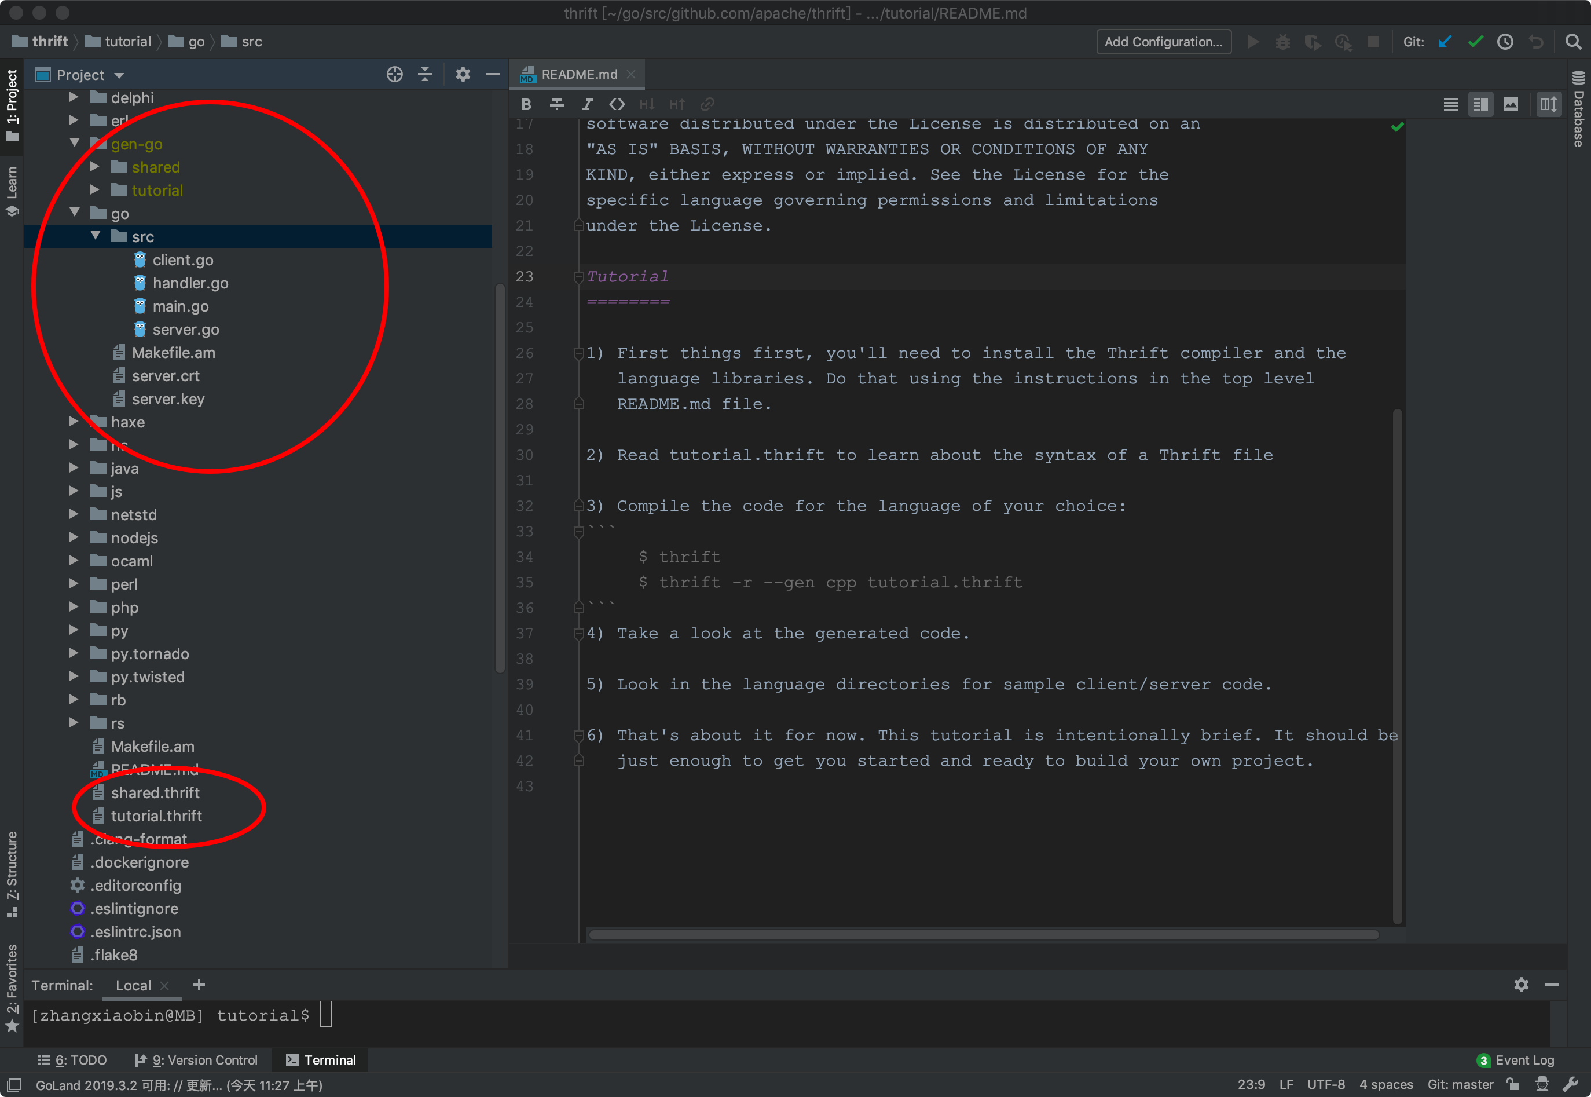Screen dimensions: 1591x1097
Task: Hide the Terminal panel
Action: 1551,985
